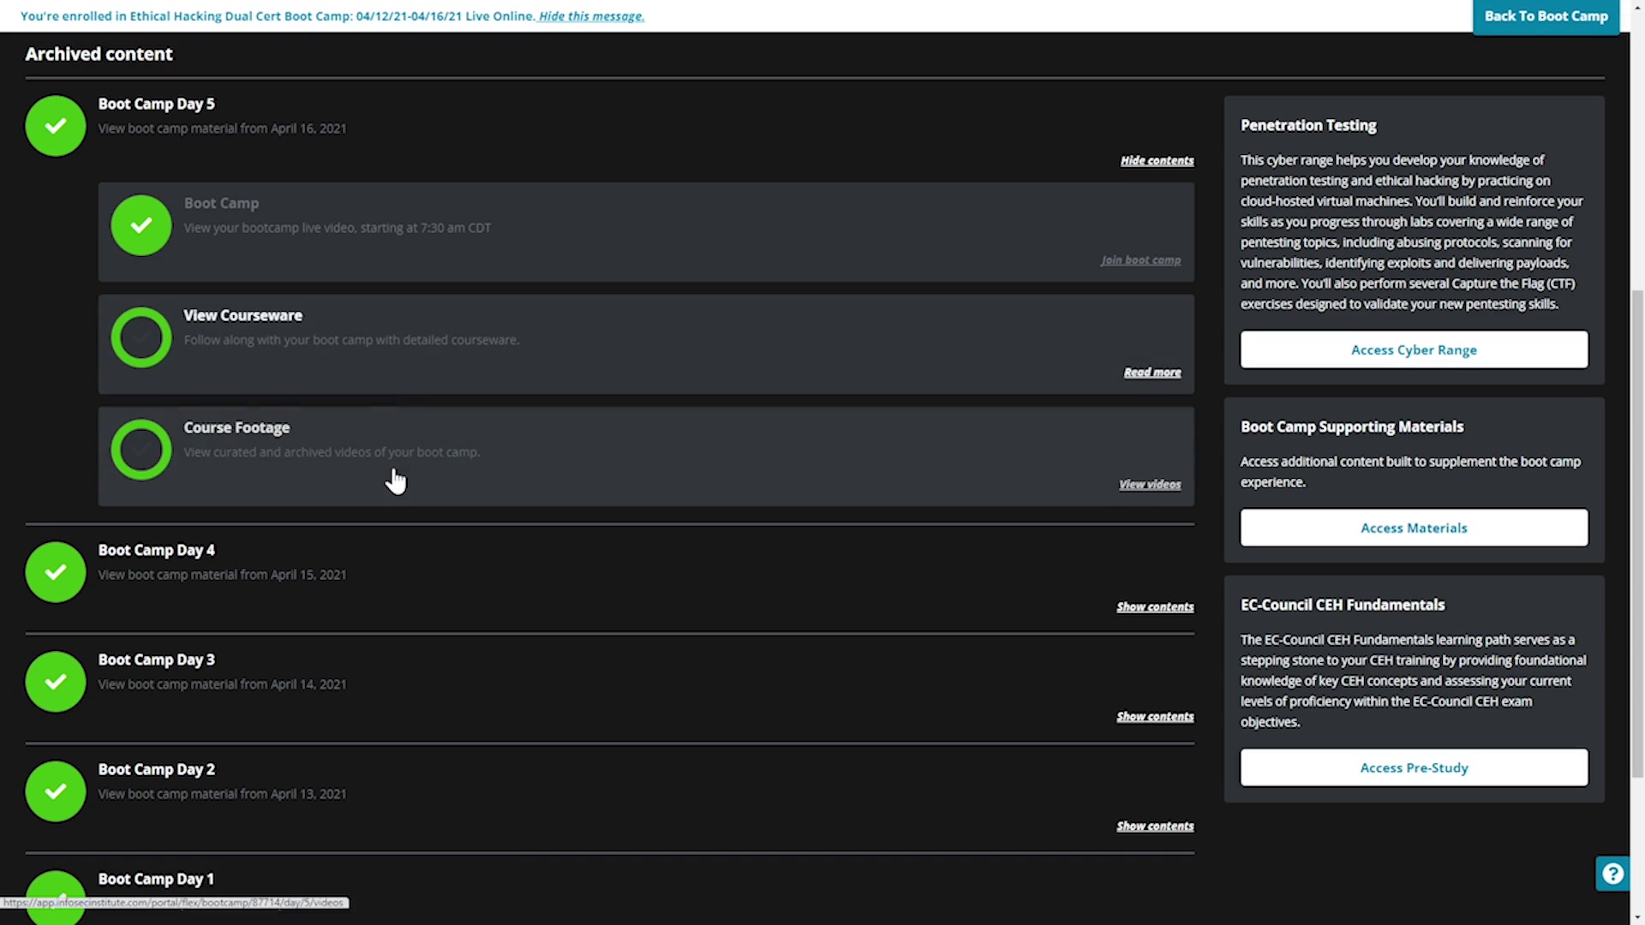Select the Boot Camp Day 4 title
Screen dimensions: 1645x925
pyautogui.click(x=156, y=551)
